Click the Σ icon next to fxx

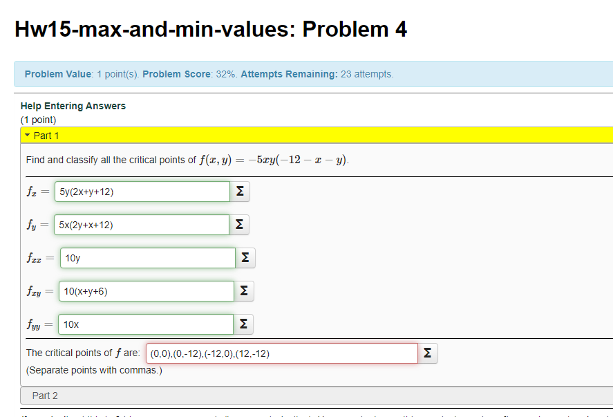(245, 257)
